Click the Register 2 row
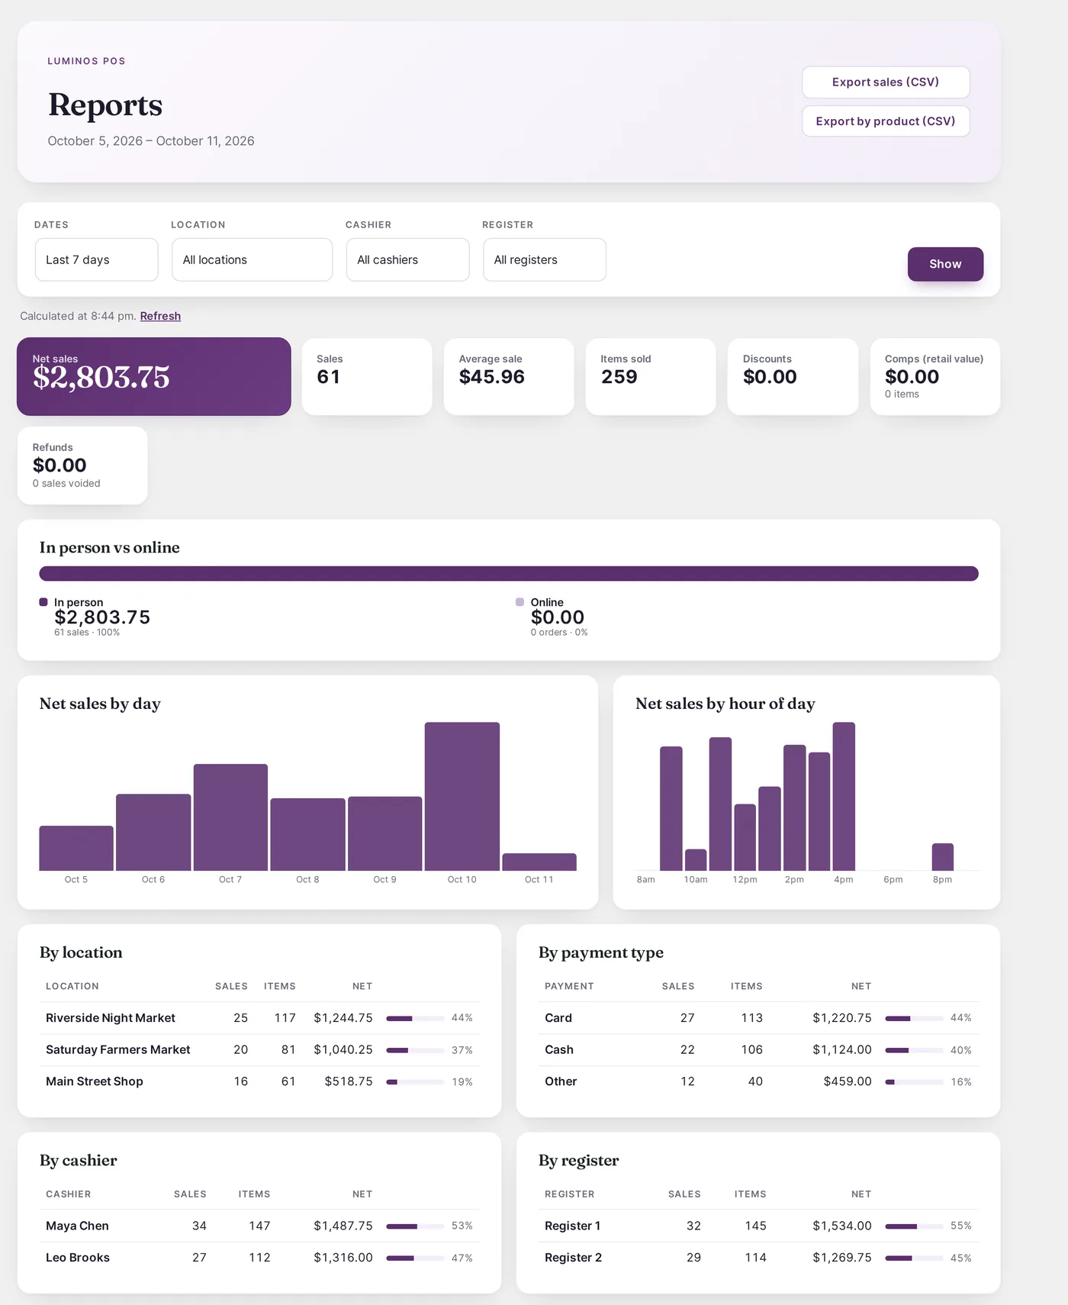Image resolution: width=1068 pixels, height=1305 pixels. [x=758, y=1258]
